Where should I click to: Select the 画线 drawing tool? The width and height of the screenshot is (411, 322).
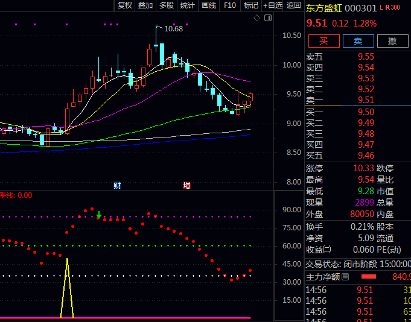[x=209, y=5]
